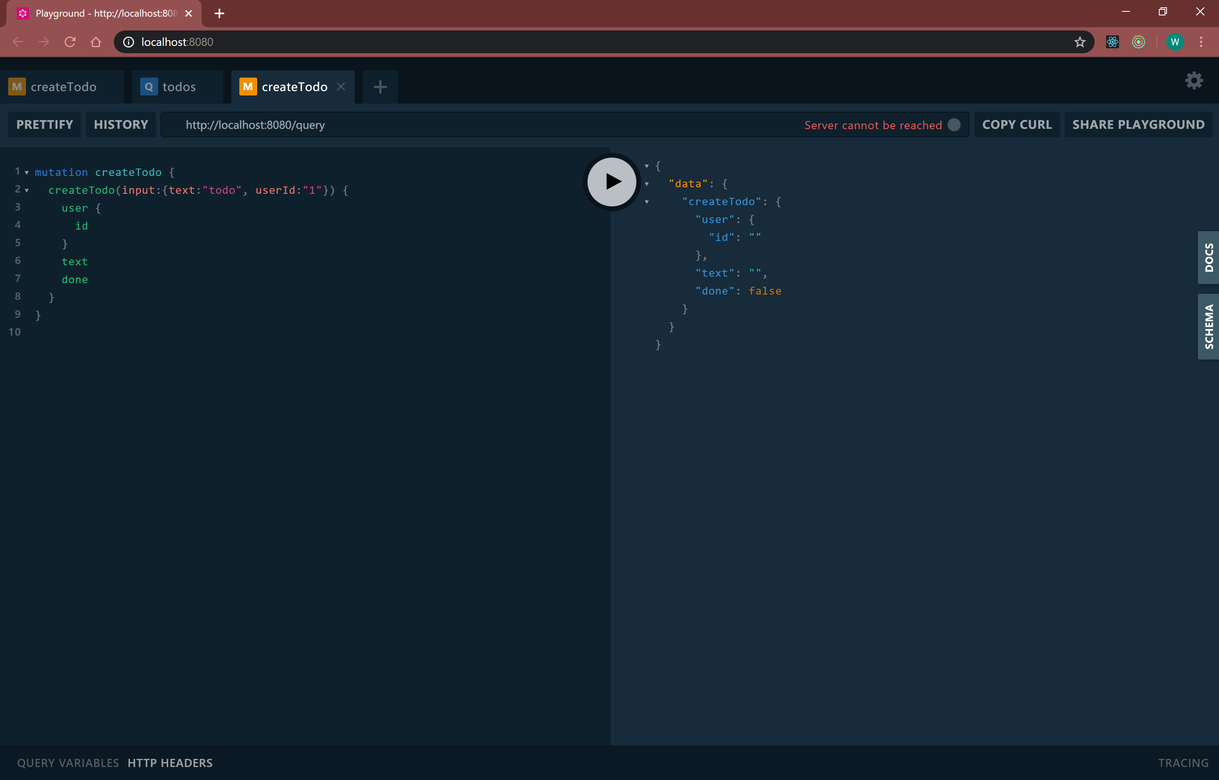Add a new Playground tab
This screenshot has width=1219, height=780.
coord(380,87)
